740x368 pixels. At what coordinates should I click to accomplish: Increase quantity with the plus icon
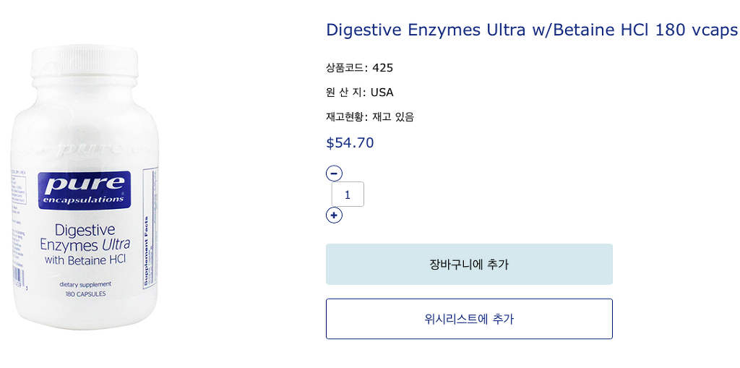(334, 215)
